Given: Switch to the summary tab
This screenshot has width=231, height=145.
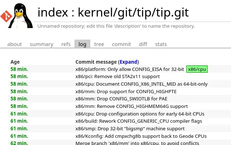Looking at the screenshot, I should 41,44.
